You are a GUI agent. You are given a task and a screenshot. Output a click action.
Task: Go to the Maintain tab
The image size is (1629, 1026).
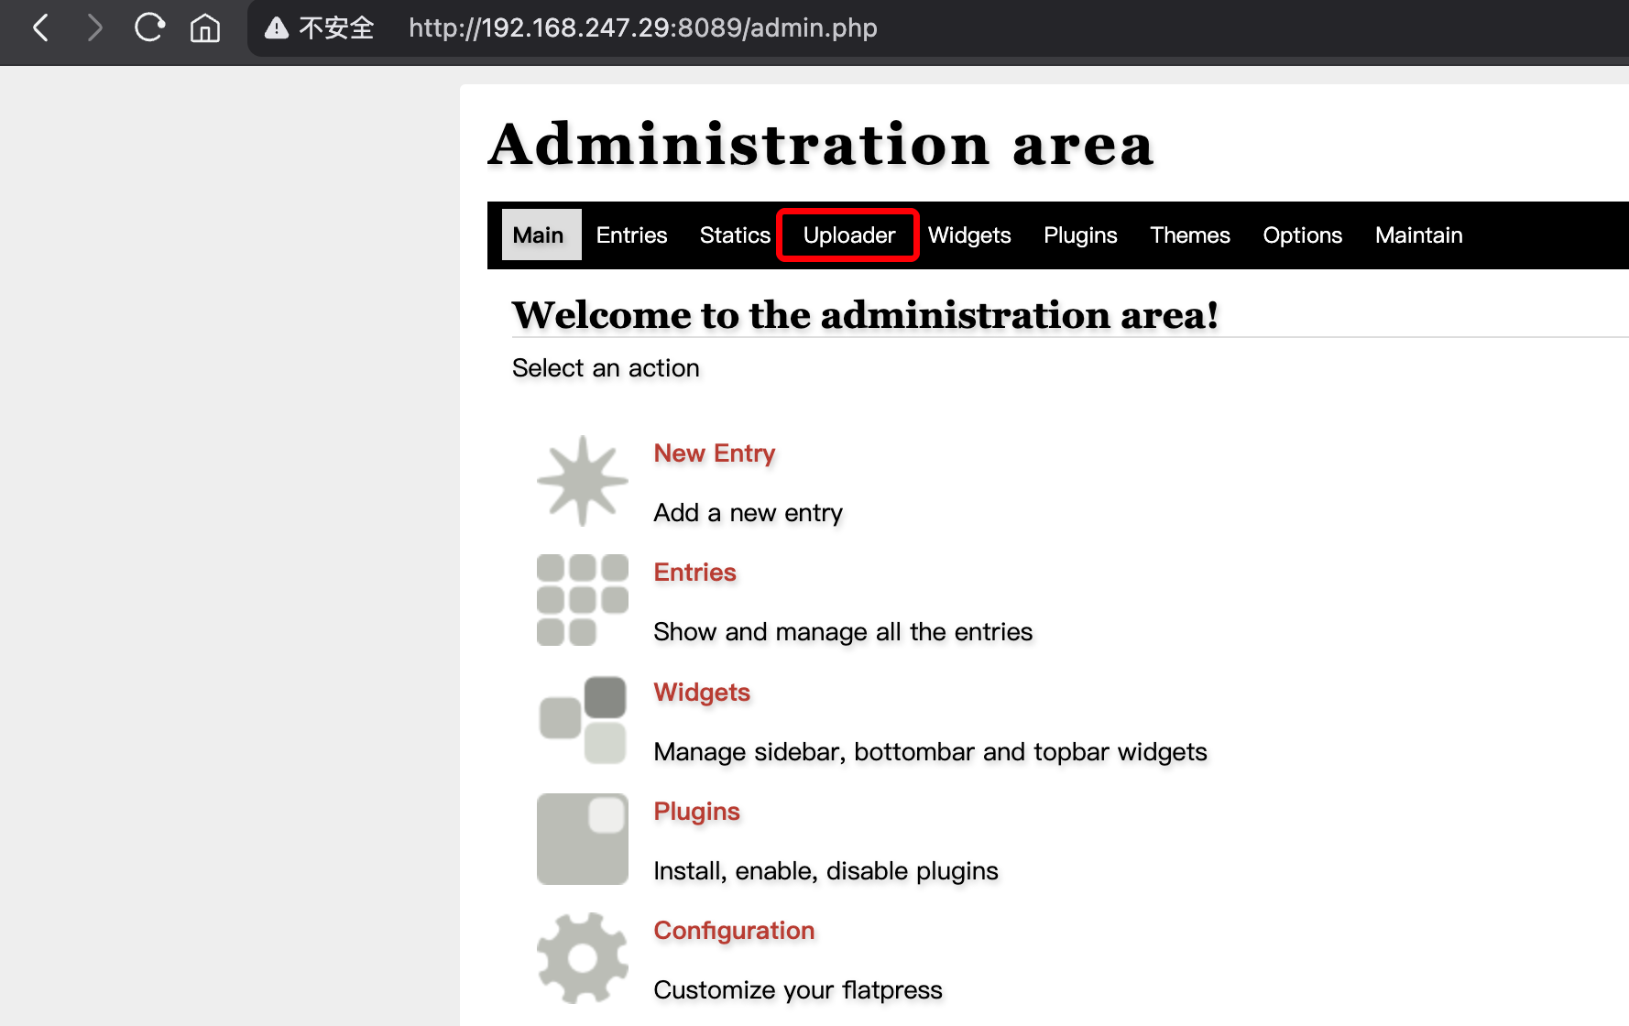click(1418, 235)
